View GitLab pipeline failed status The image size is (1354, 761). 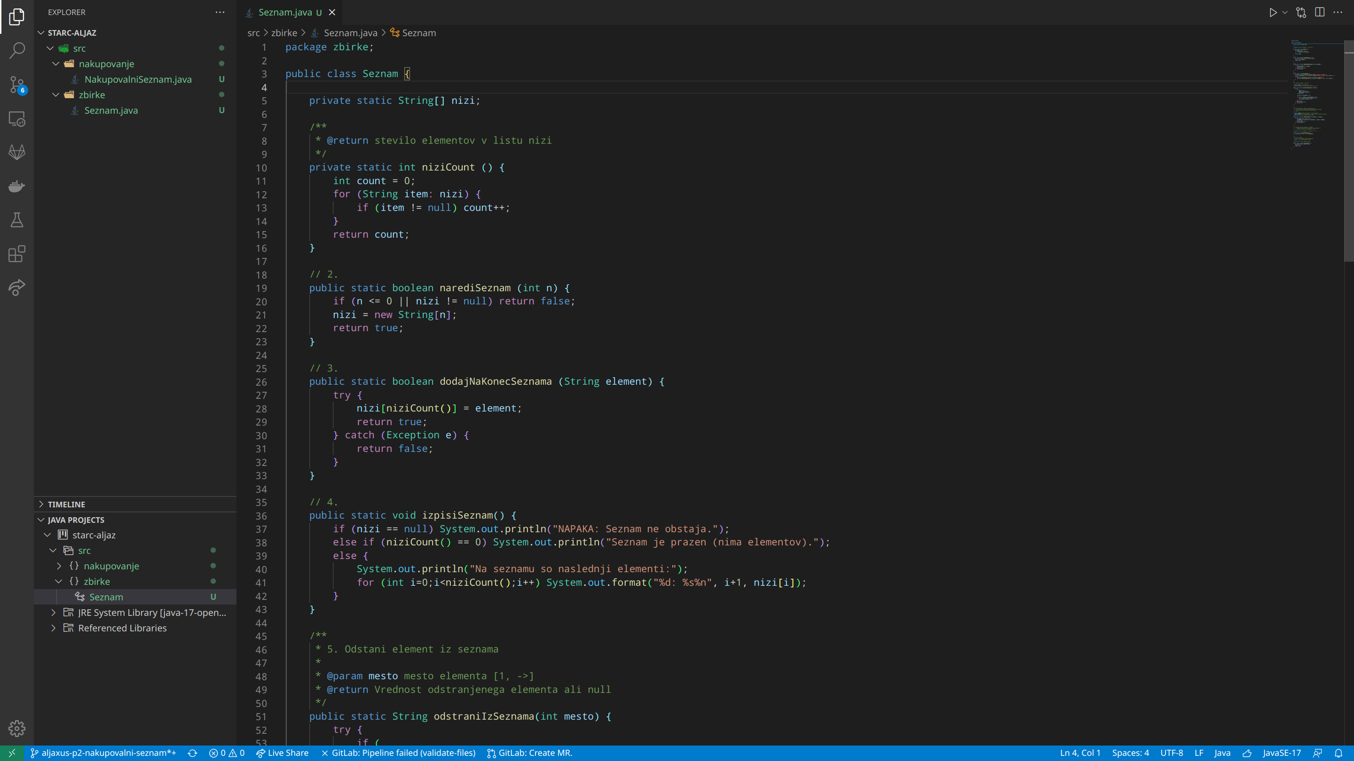[x=398, y=753]
